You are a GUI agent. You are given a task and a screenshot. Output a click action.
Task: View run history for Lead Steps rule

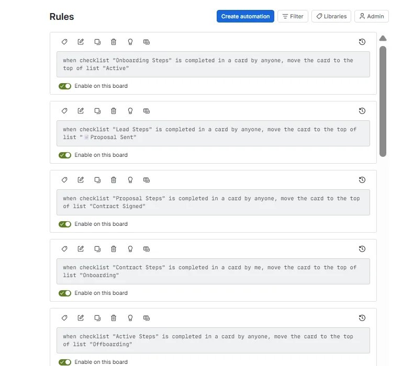tap(362, 111)
